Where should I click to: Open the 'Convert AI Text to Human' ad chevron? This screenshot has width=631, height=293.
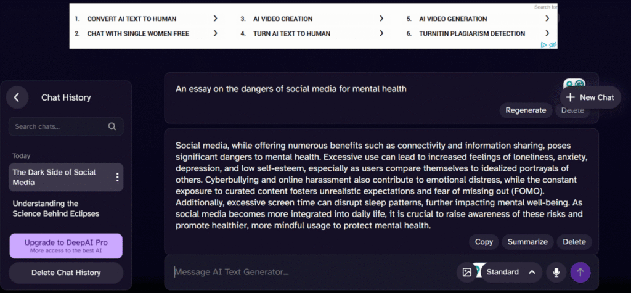[x=216, y=19]
